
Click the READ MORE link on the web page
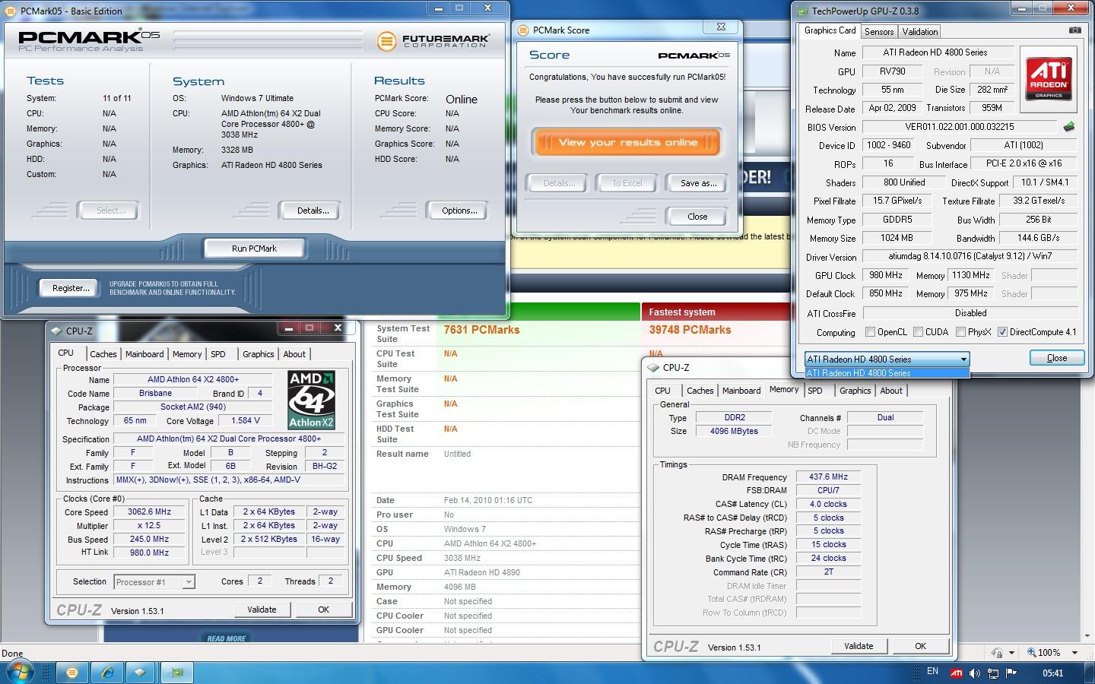click(227, 638)
